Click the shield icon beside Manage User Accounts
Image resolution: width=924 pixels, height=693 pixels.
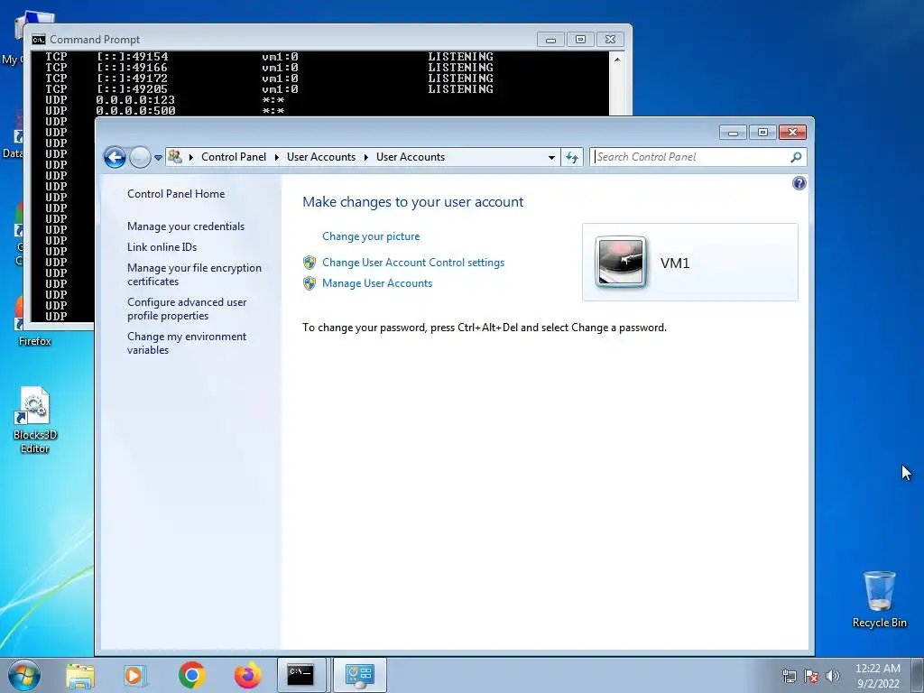pyautogui.click(x=310, y=283)
